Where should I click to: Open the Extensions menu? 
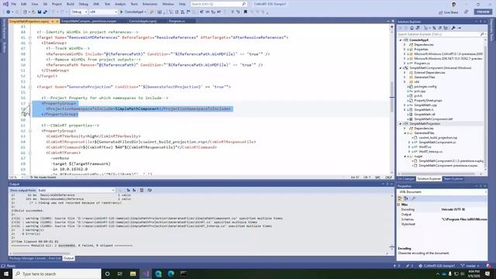coord(150,4)
